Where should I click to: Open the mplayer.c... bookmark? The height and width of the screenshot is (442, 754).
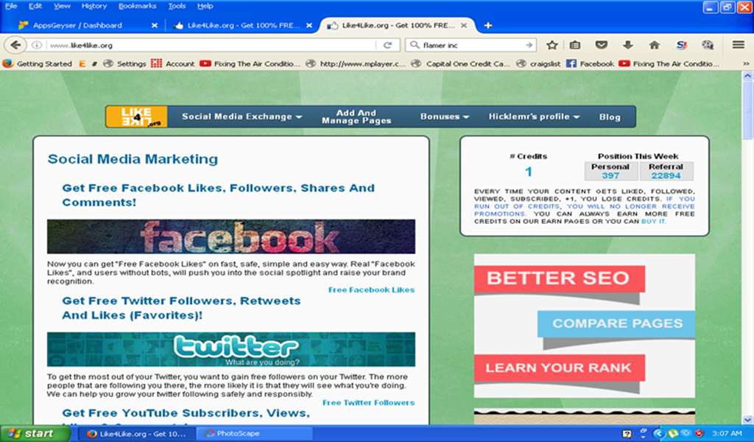[x=356, y=63]
